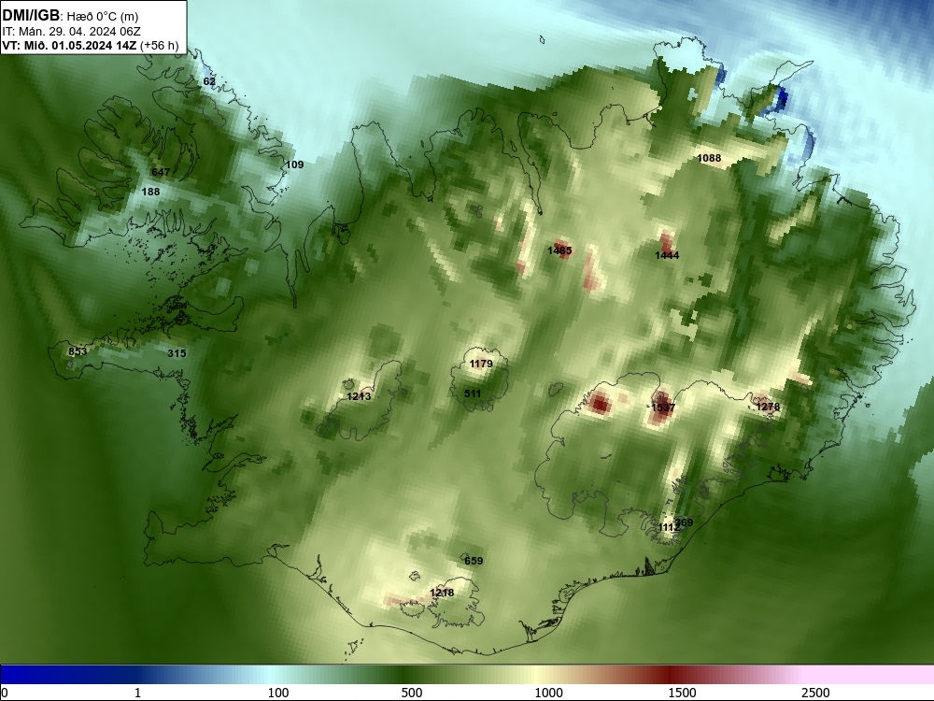This screenshot has height=701, width=934.
Task: Pick the red hotspot label 1485
Action: point(559,250)
